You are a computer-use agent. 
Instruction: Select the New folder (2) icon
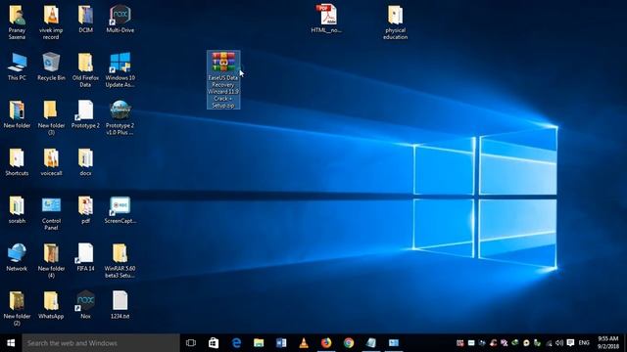click(x=17, y=309)
